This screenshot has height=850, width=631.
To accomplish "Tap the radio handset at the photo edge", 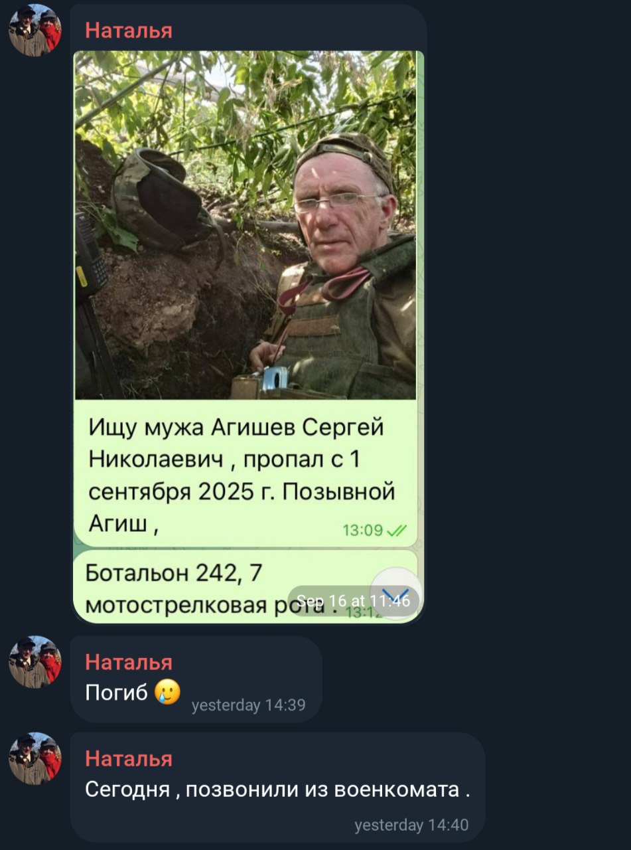I will pyautogui.click(x=90, y=254).
